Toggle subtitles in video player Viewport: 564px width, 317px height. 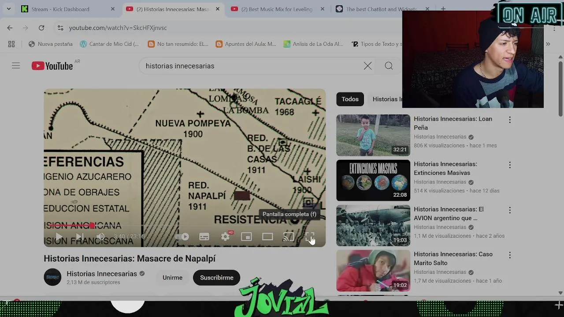pos(204,237)
